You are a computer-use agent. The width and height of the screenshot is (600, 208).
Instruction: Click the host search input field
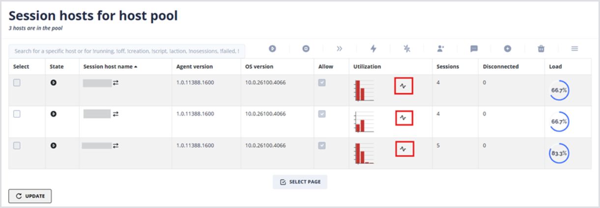[x=127, y=51]
